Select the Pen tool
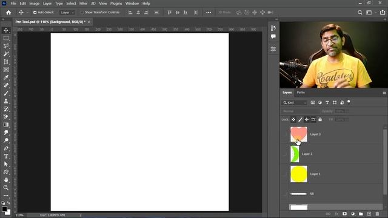This screenshot has width=388, height=218. tap(6, 148)
